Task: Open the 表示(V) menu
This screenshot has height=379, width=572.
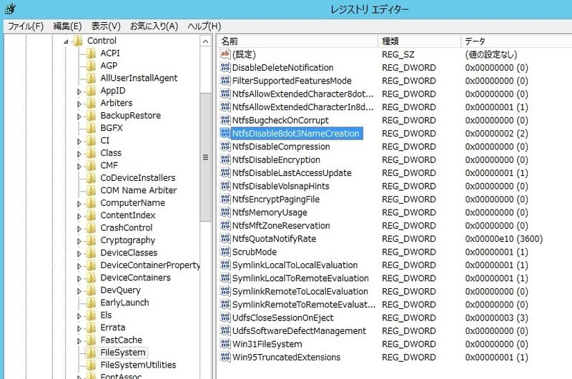Action: pos(106,26)
